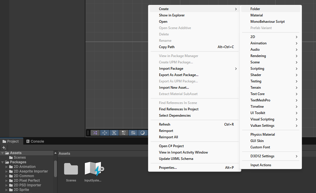Click Open in the context menu
The width and height of the screenshot is (316, 193).
pyautogui.click(x=194, y=22)
